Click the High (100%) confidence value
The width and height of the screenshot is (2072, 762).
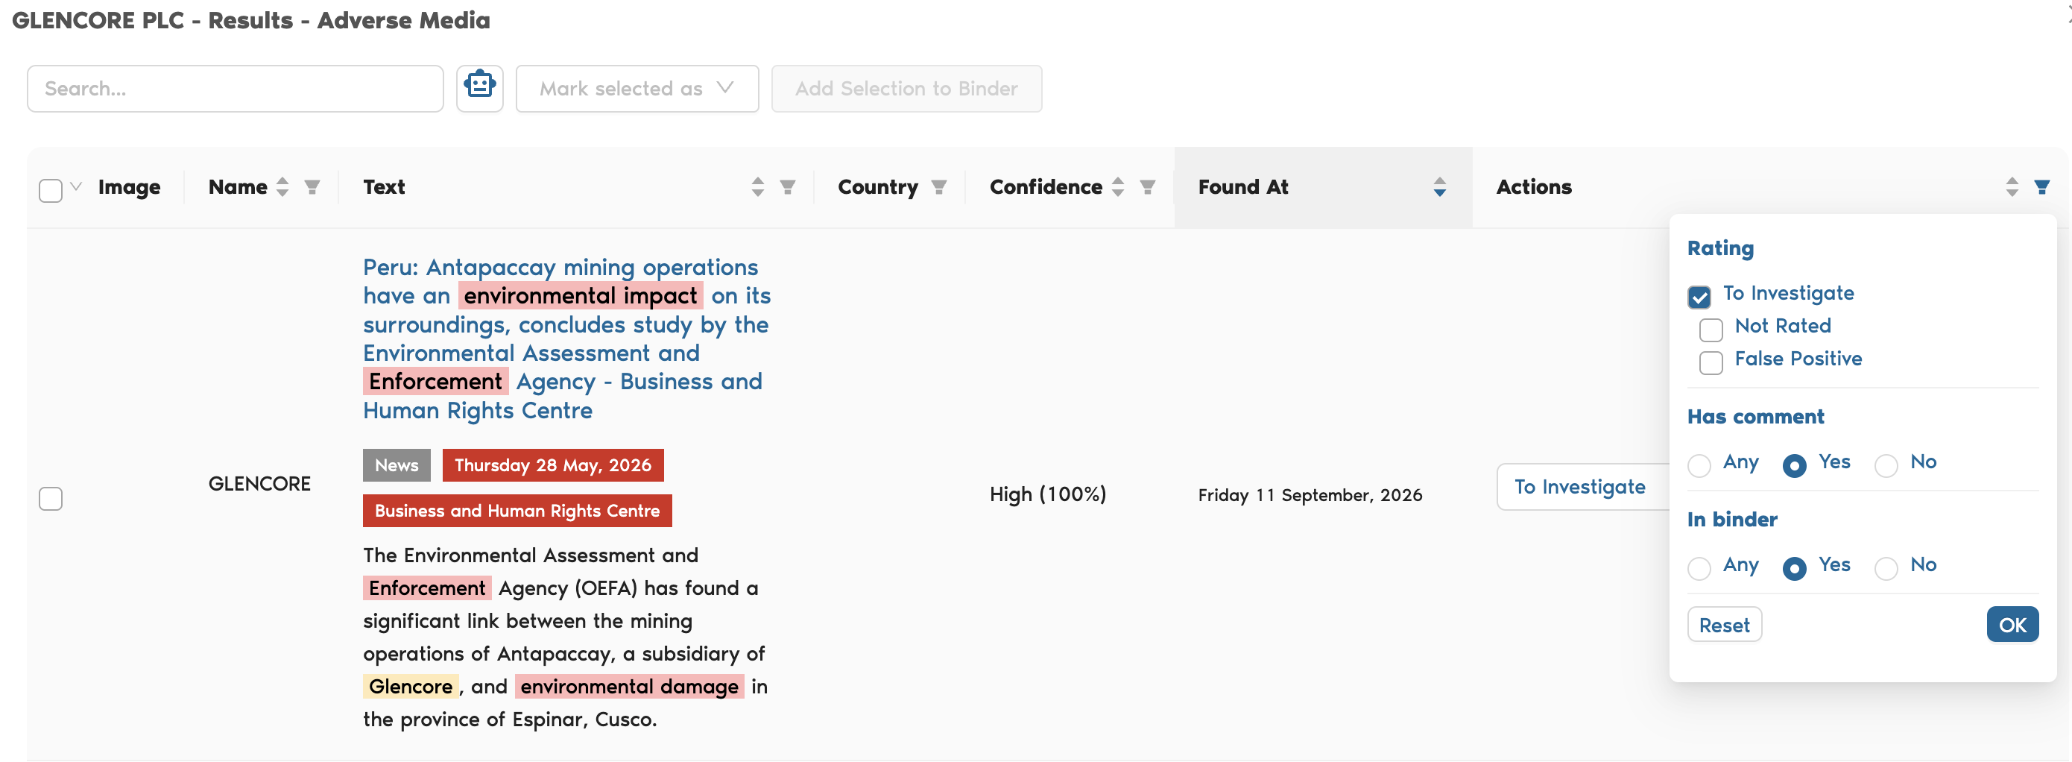point(1048,494)
